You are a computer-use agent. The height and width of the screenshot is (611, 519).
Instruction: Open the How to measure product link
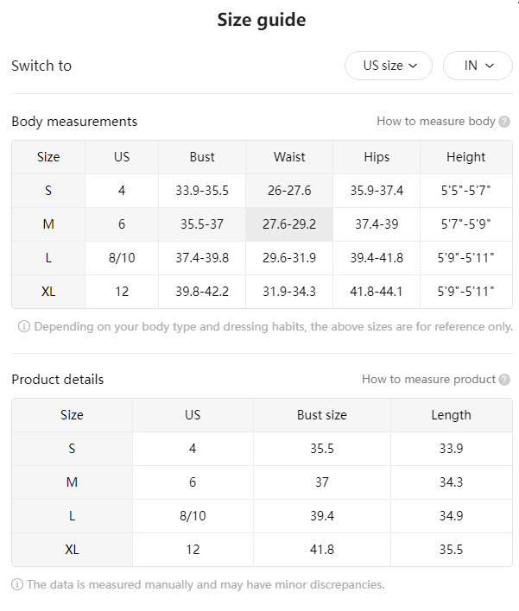pyautogui.click(x=428, y=379)
